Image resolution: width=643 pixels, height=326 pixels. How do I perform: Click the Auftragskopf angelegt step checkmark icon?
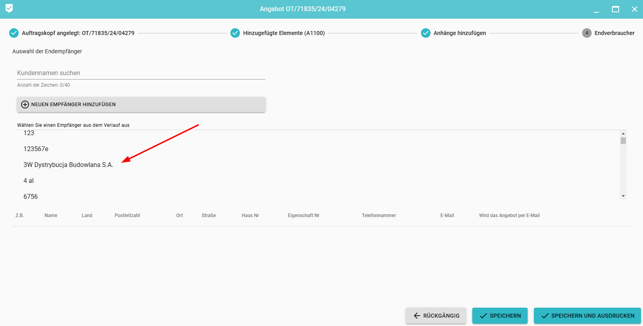14,33
